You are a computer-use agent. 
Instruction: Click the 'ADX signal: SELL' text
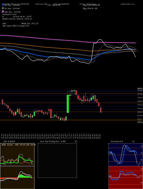[x=10, y=26]
